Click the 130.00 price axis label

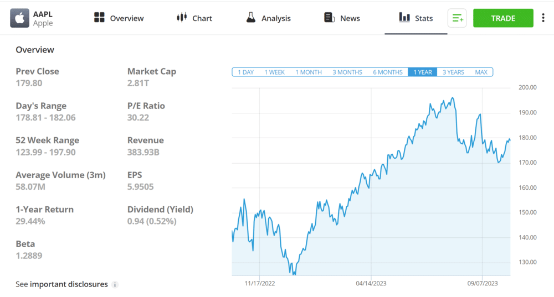tap(527, 262)
